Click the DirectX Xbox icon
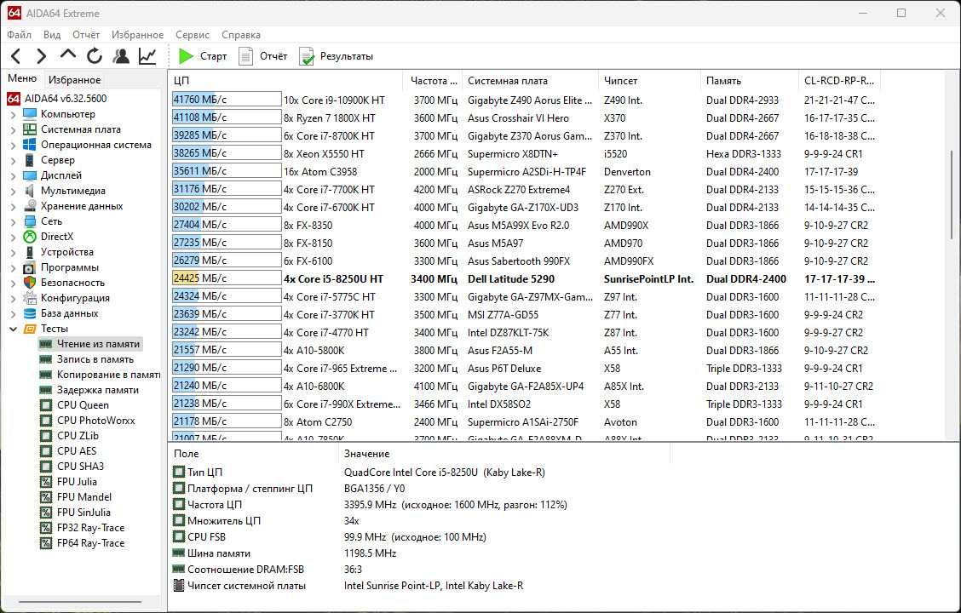 coord(30,237)
